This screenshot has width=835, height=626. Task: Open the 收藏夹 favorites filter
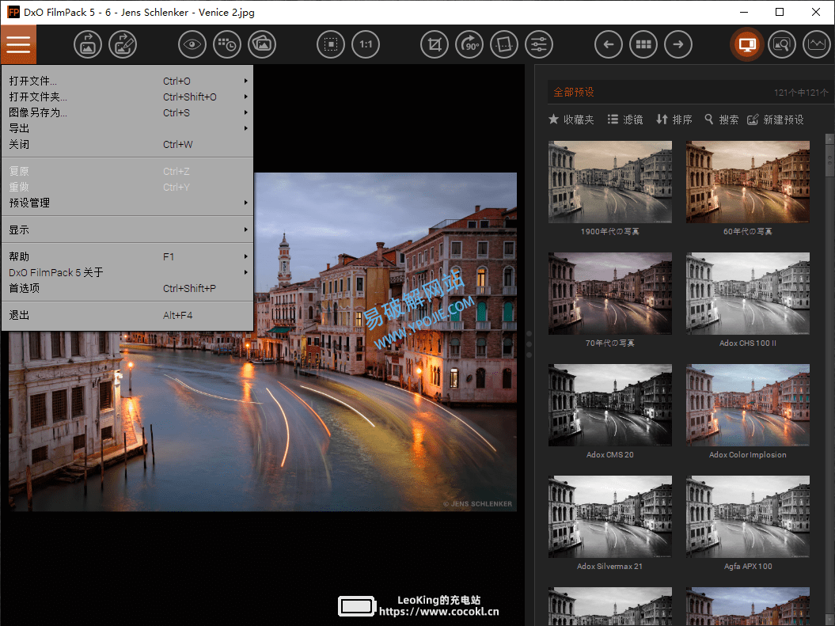[571, 120]
